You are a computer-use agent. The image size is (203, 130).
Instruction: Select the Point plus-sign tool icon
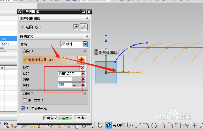pyautogui.click(x=194, y=125)
